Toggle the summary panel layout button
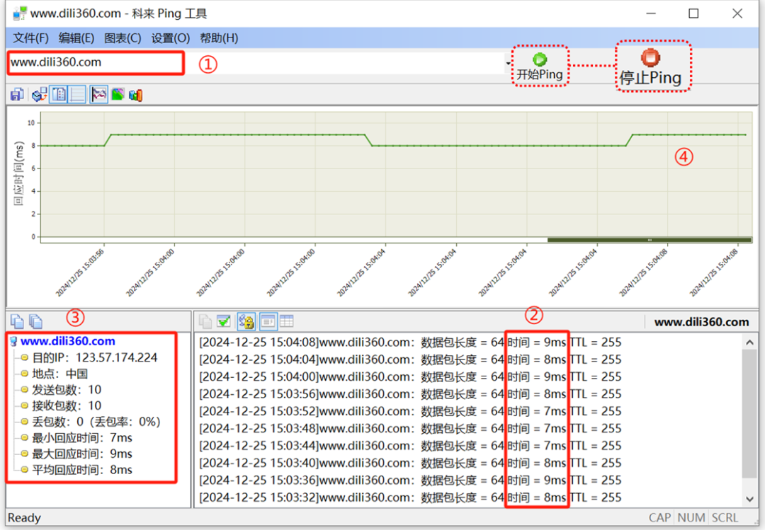 59,95
